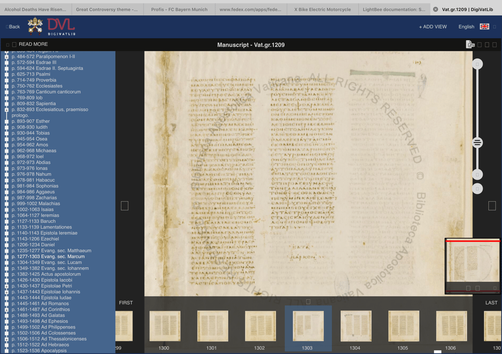The image size is (502, 354).
Task: Open 'p. 893-907 Esther' entry
Action: 31,121
